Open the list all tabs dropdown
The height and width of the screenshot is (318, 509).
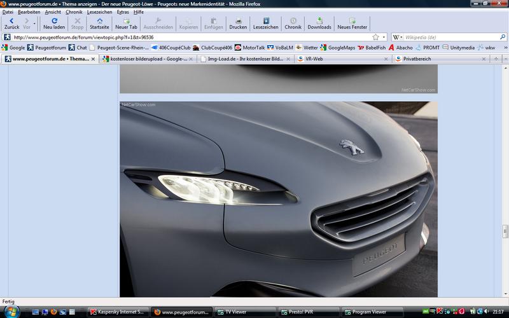pos(505,59)
